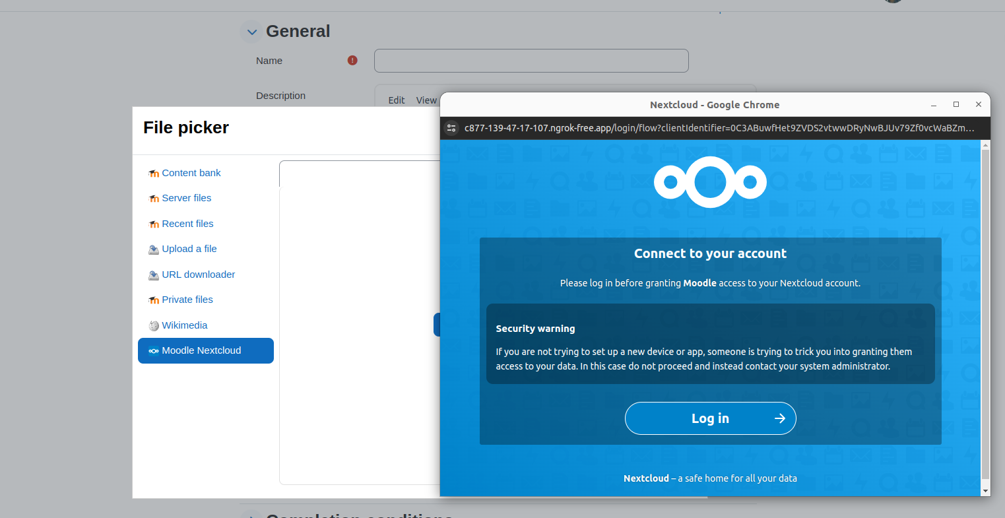Image resolution: width=1005 pixels, height=518 pixels.
Task: Click the Name text input field
Action: 531,61
